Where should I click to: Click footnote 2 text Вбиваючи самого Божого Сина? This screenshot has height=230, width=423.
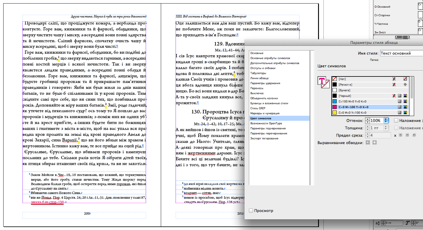point(56,193)
